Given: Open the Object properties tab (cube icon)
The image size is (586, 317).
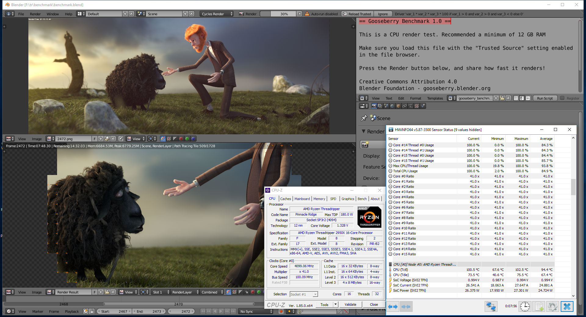Looking at the screenshot, I should tap(398, 106).
